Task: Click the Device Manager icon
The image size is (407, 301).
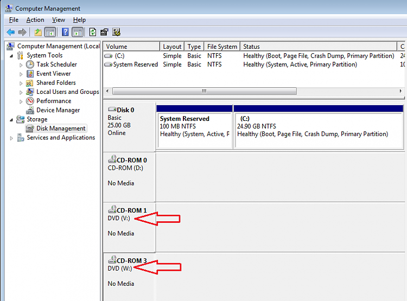Action: click(30, 110)
